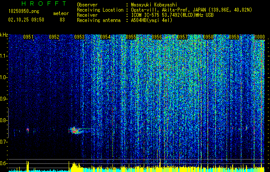Click the 0959 time marker
This screenshot has width=270, height=172.
[x=234, y=37]
